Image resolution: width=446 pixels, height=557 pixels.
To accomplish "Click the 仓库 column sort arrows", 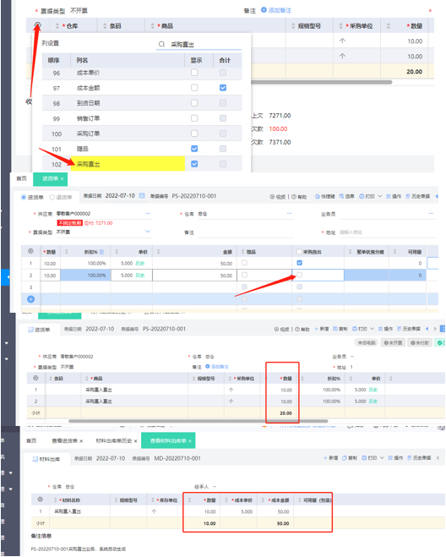I will click(57, 25).
